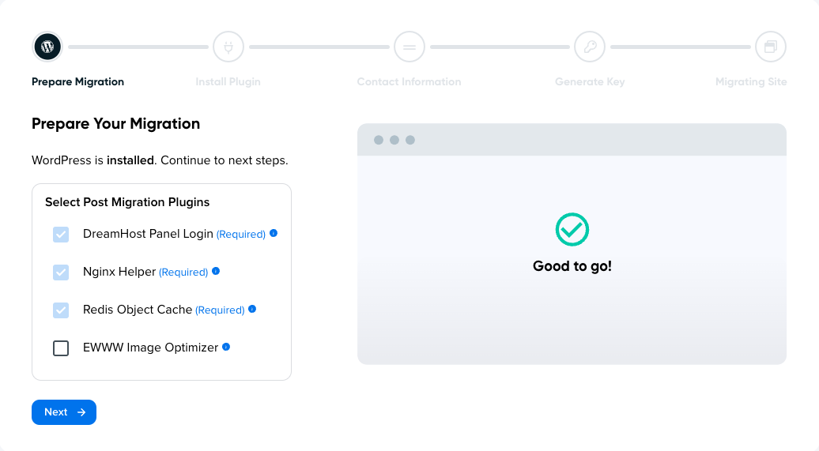This screenshot has width=819, height=451.
Task: Click the Redis Object Cache label
Action: [138, 310]
